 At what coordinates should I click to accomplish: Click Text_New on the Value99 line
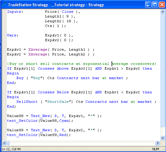pos(40,130)
